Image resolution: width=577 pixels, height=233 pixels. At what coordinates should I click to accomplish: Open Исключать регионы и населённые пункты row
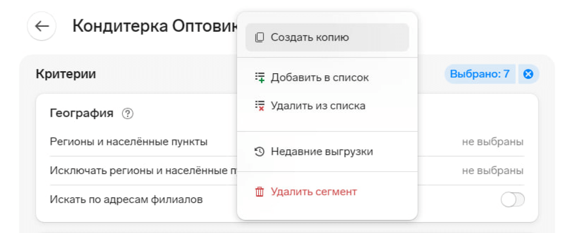[x=287, y=171]
